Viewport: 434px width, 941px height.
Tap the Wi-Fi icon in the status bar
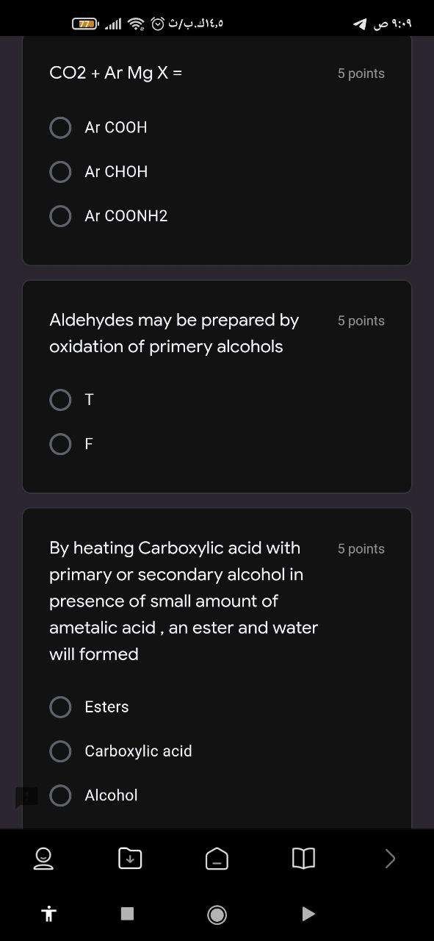click(x=137, y=22)
